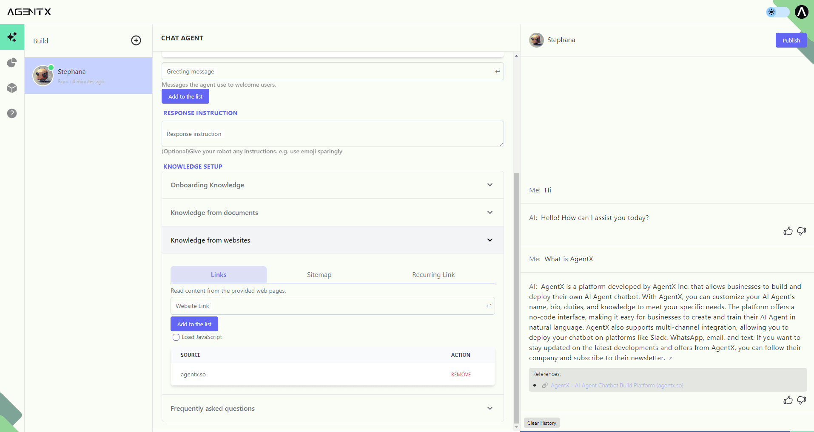Focus the Response instruction text area
Screen dimensions: 814x432
pos(333,134)
